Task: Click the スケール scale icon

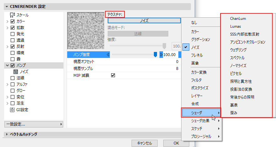Action: (12, 15)
